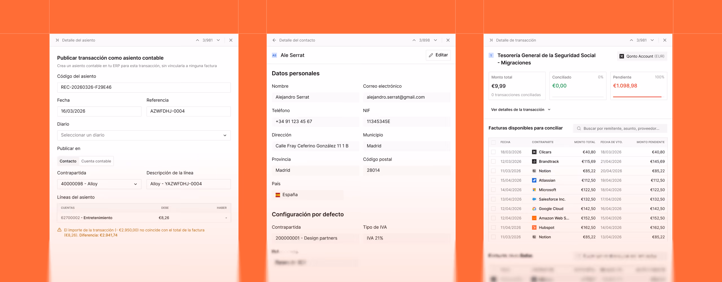Click the Conciliado €0,00 card
722x282 pixels.
pos(578,86)
